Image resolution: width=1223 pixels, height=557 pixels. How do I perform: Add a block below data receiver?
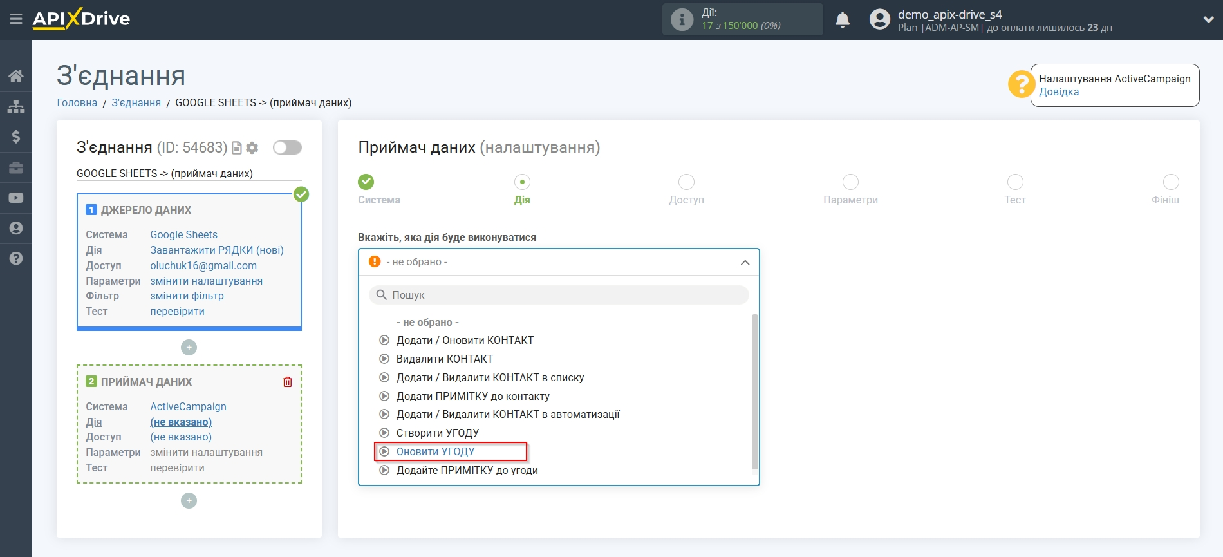click(189, 500)
